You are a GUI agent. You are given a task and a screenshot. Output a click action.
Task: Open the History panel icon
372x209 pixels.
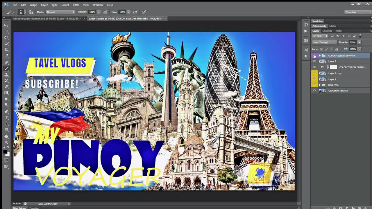(306, 25)
